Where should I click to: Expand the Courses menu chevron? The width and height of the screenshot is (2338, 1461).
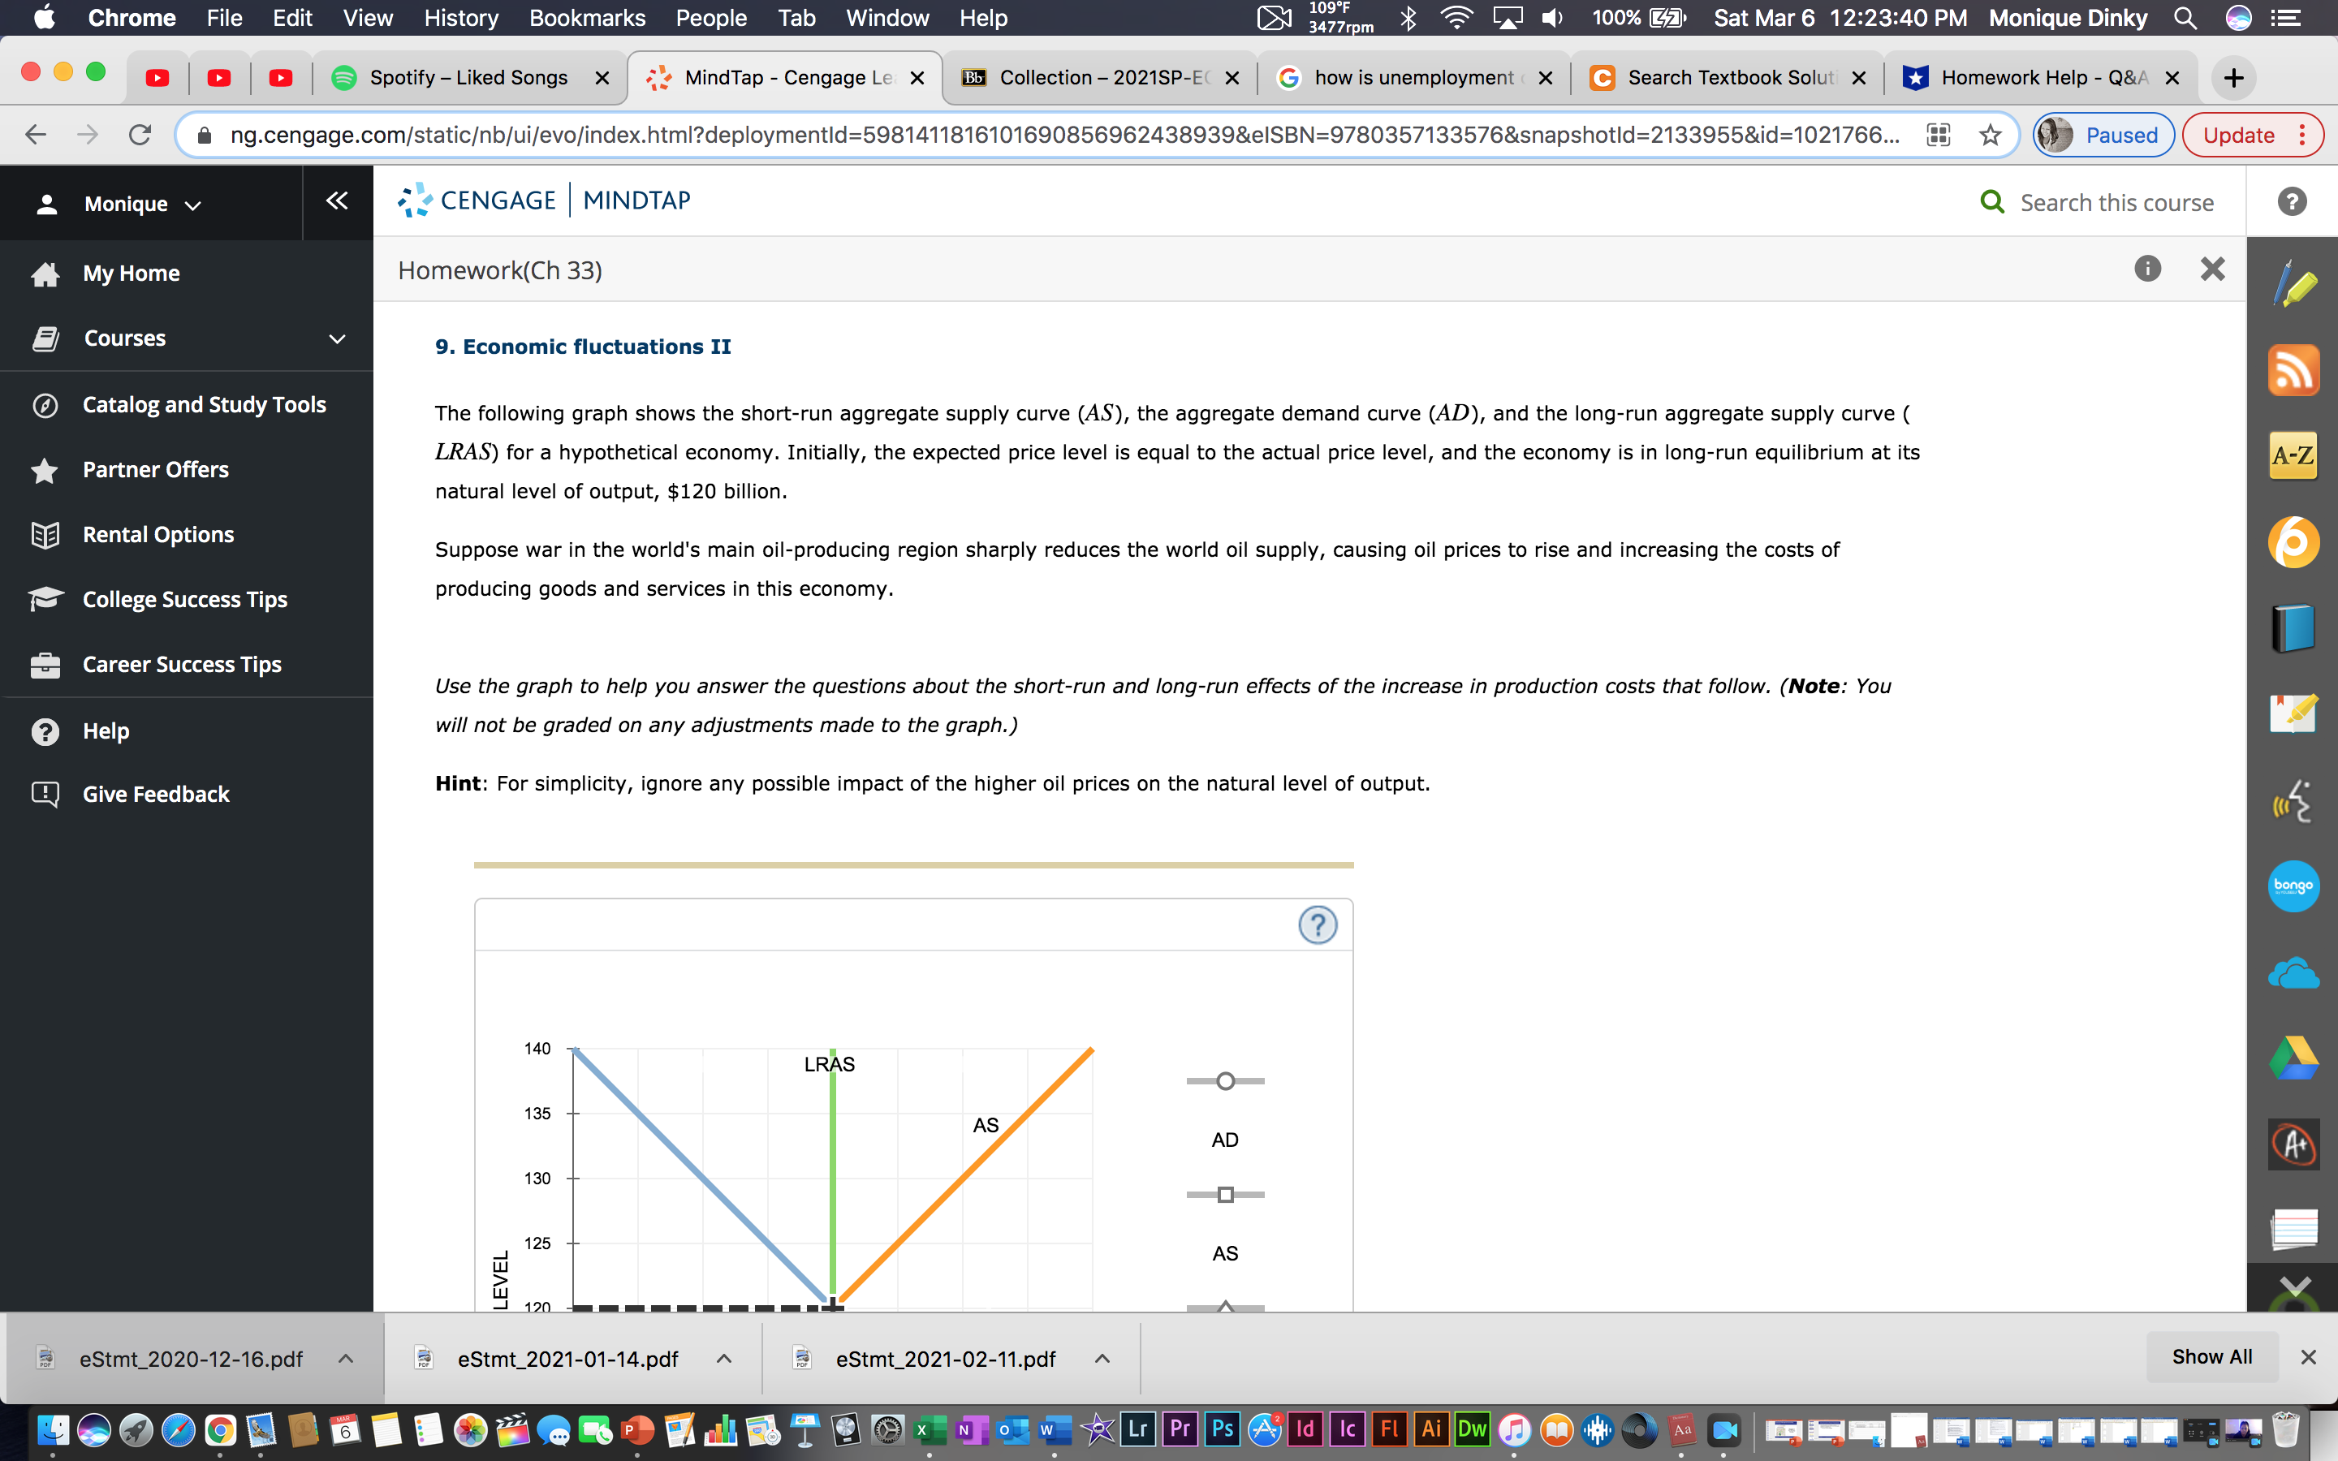point(337,339)
